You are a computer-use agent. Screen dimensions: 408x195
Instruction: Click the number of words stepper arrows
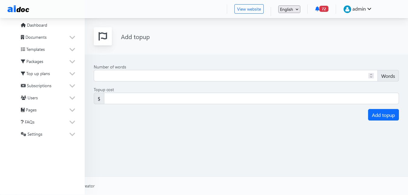click(x=371, y=76)
